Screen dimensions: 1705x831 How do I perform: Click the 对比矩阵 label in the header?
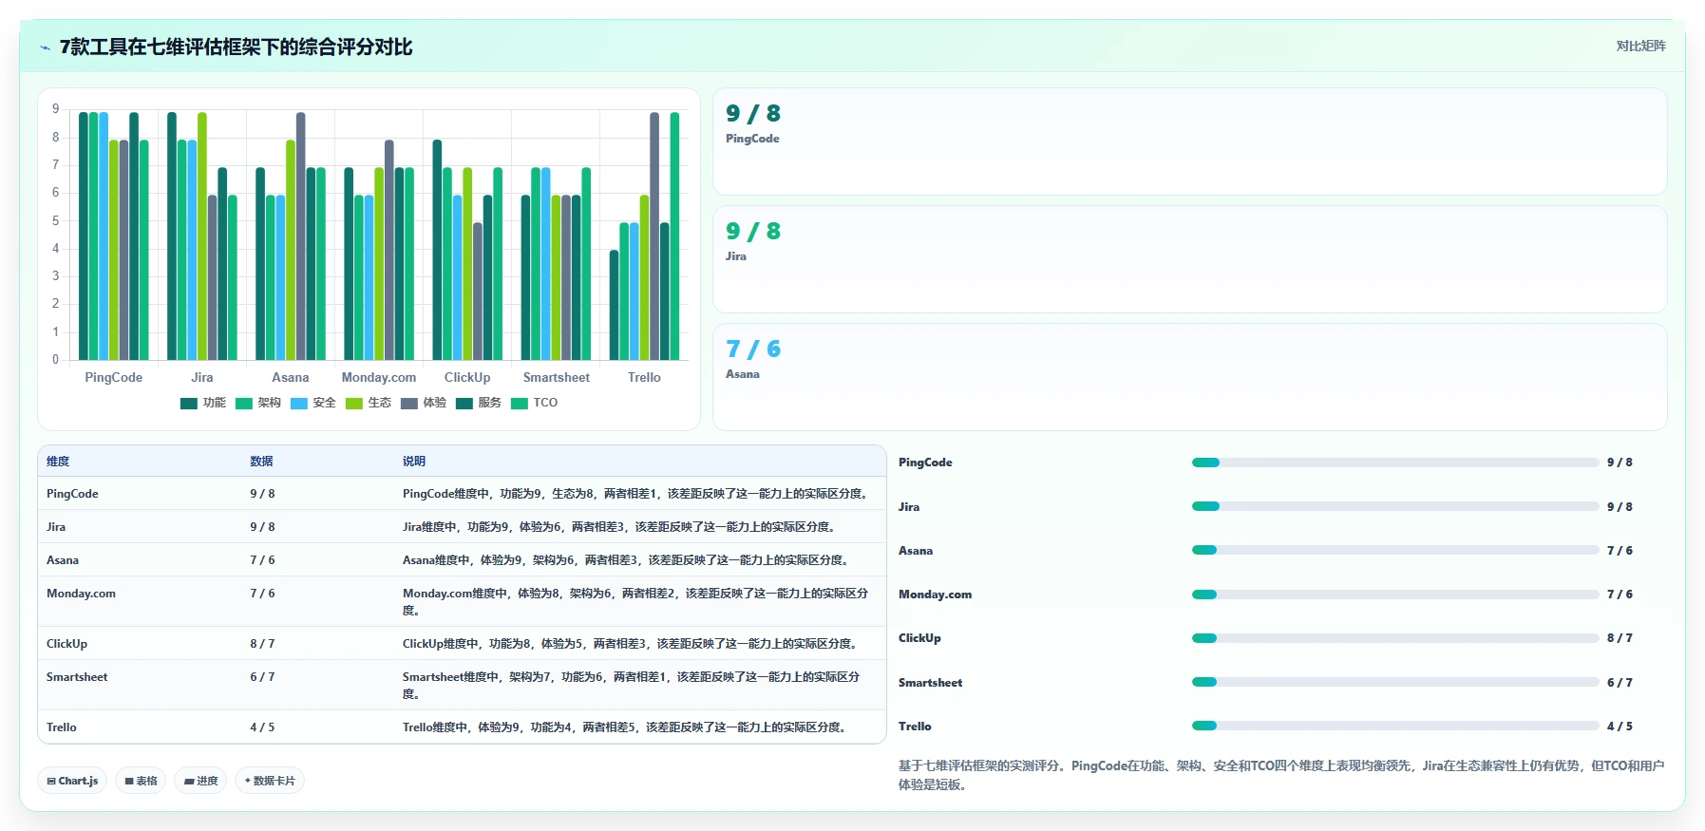click(1640, 46)
